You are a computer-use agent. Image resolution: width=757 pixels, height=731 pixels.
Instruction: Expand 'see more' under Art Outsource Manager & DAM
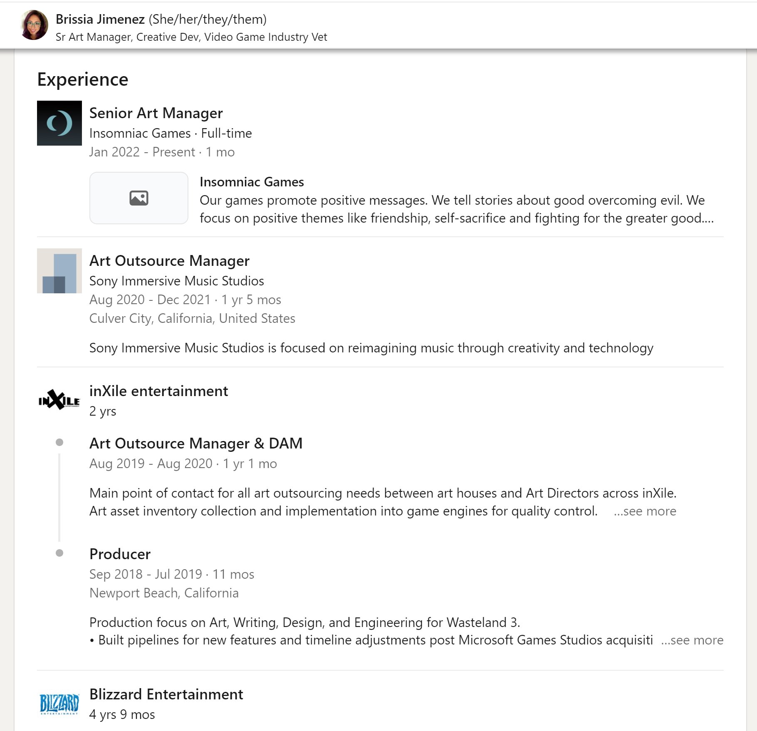[645, 511]
